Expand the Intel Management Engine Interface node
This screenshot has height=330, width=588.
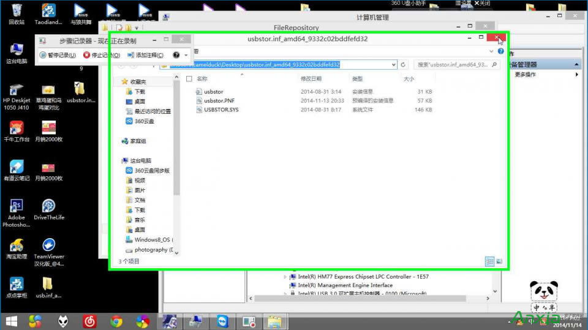click(285, 285)
